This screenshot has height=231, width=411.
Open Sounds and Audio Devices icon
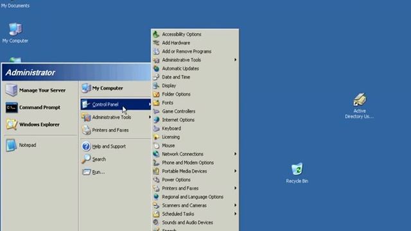pyautogui.click(x=156, y=223)
